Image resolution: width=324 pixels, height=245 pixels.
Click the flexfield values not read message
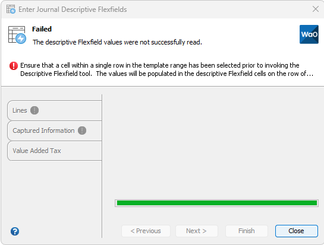coord(117,42)
